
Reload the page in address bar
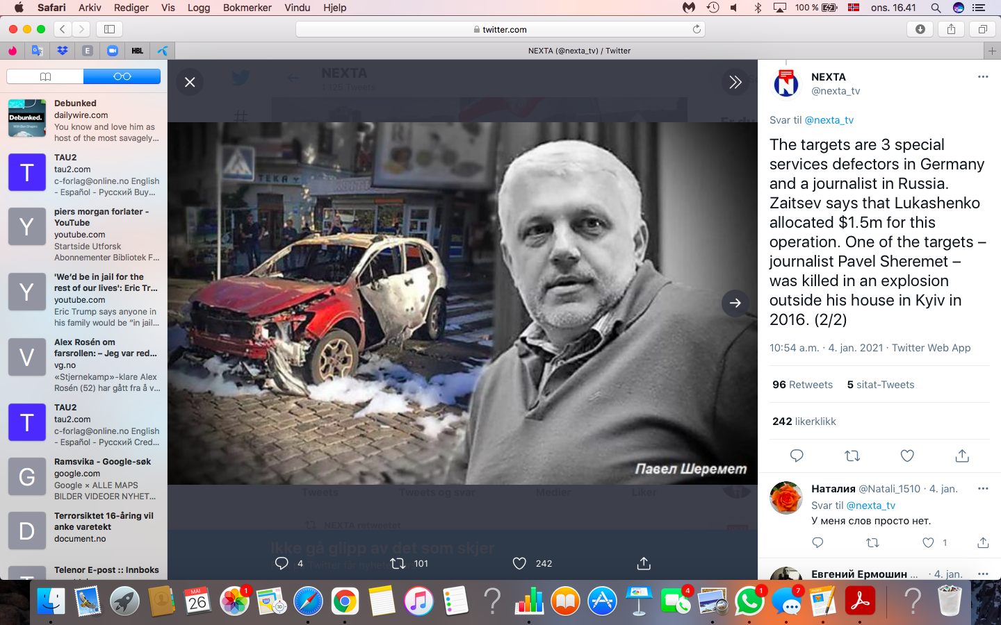pos(697,29)
